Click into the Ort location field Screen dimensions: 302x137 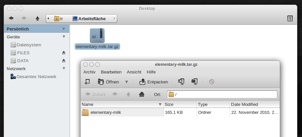click(222, 94)
